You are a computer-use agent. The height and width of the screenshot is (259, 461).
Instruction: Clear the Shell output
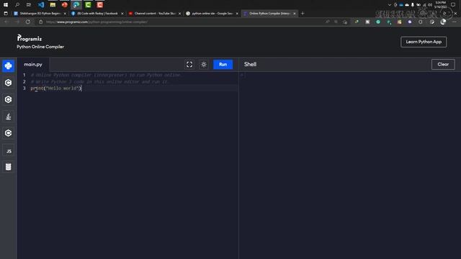(x=443, y=64)
